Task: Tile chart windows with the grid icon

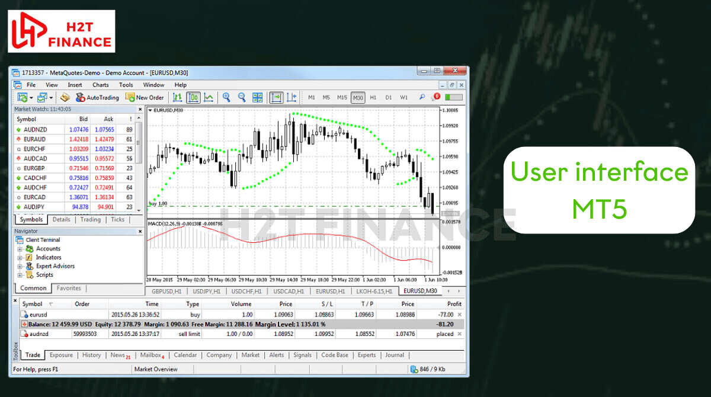Action: point(257,97)
